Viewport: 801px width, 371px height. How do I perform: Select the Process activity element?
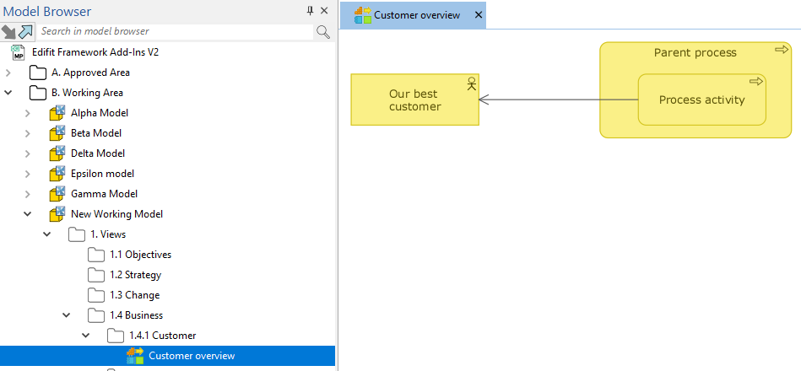(x=701, y=100)
